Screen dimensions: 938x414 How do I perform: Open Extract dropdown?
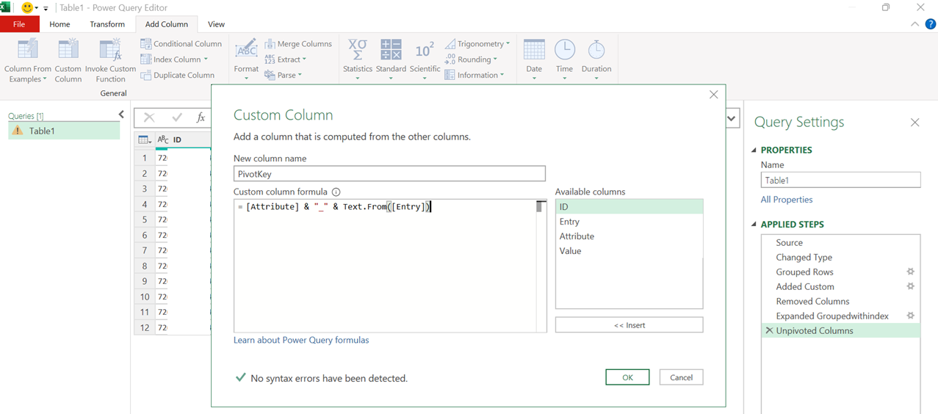pyautogui.click(x=286, y=59)
